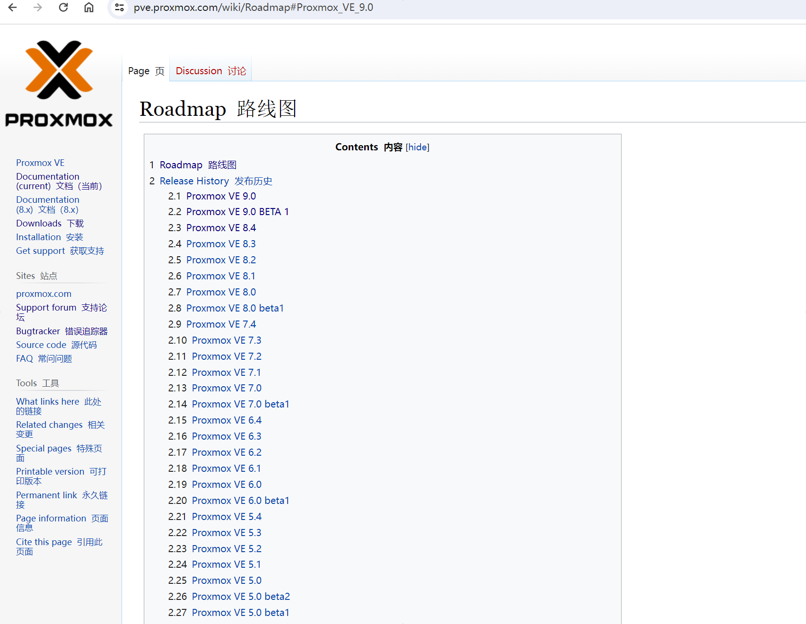The width and height of the screenshot is (806, 624).
Task: Open Documentation (8.x) link
Action: 48,205
